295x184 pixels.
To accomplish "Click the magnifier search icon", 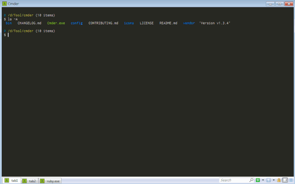I will coord(251,180).
